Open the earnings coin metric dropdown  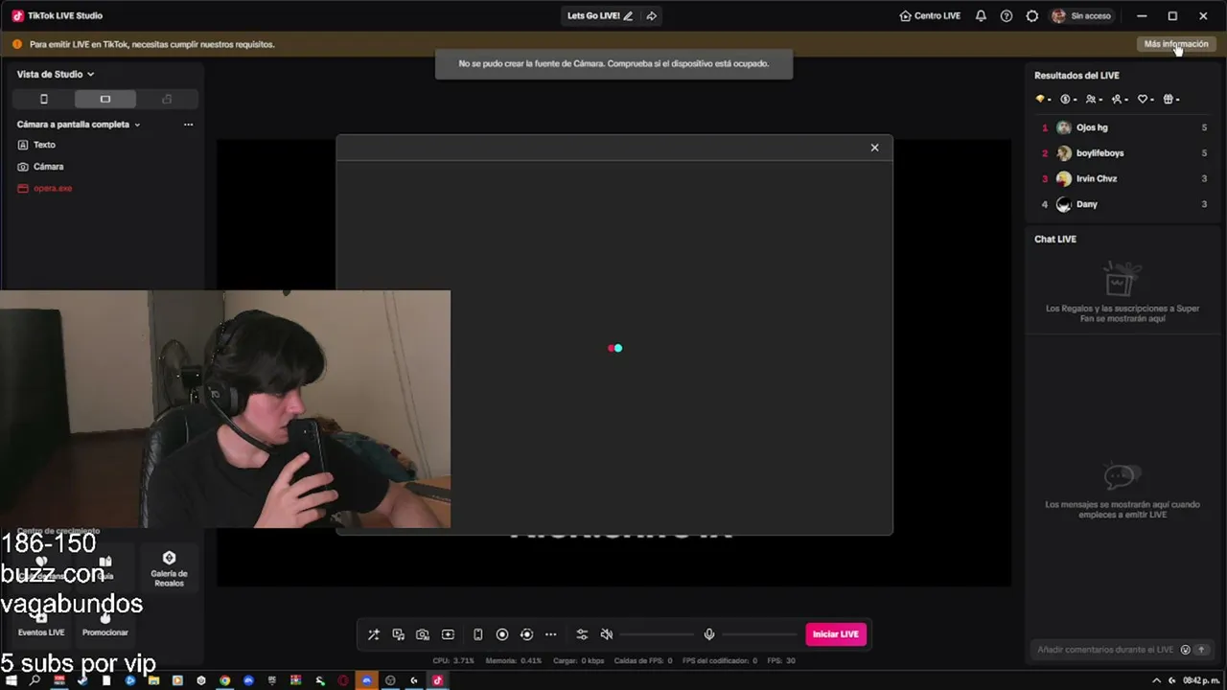click(x=1069, y=100)
